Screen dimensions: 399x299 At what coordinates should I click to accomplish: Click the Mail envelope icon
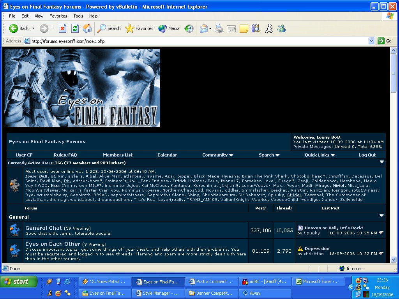tap(204, 28)
